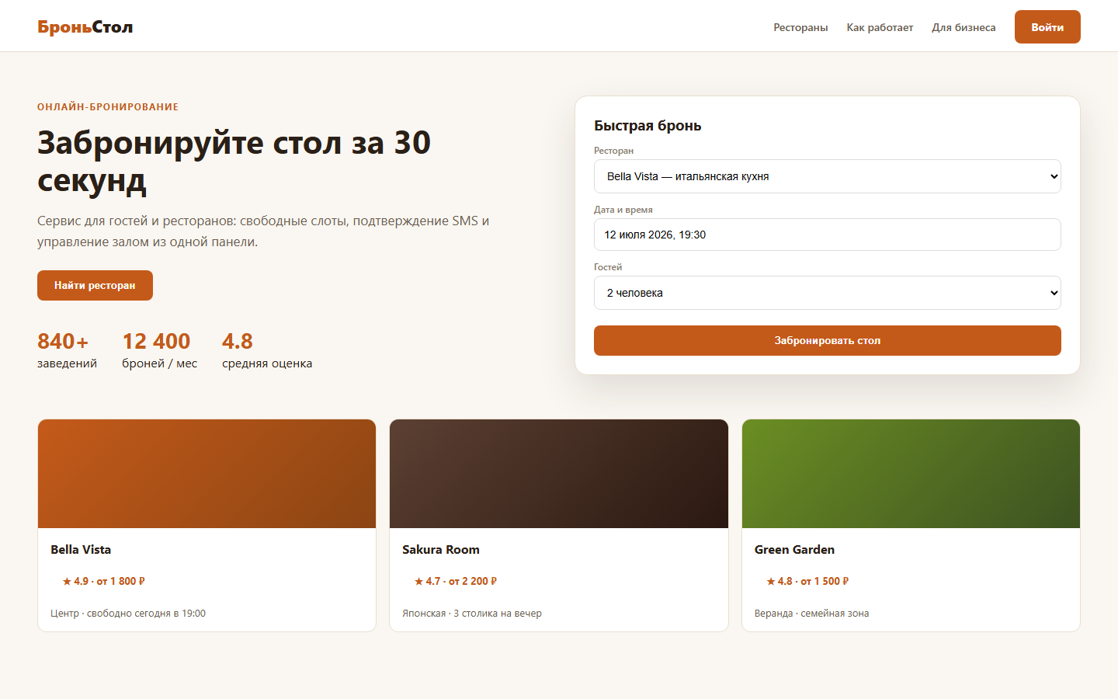Click the Войти button
This screenshot has width=1118, height=699.
point(1047,27)
